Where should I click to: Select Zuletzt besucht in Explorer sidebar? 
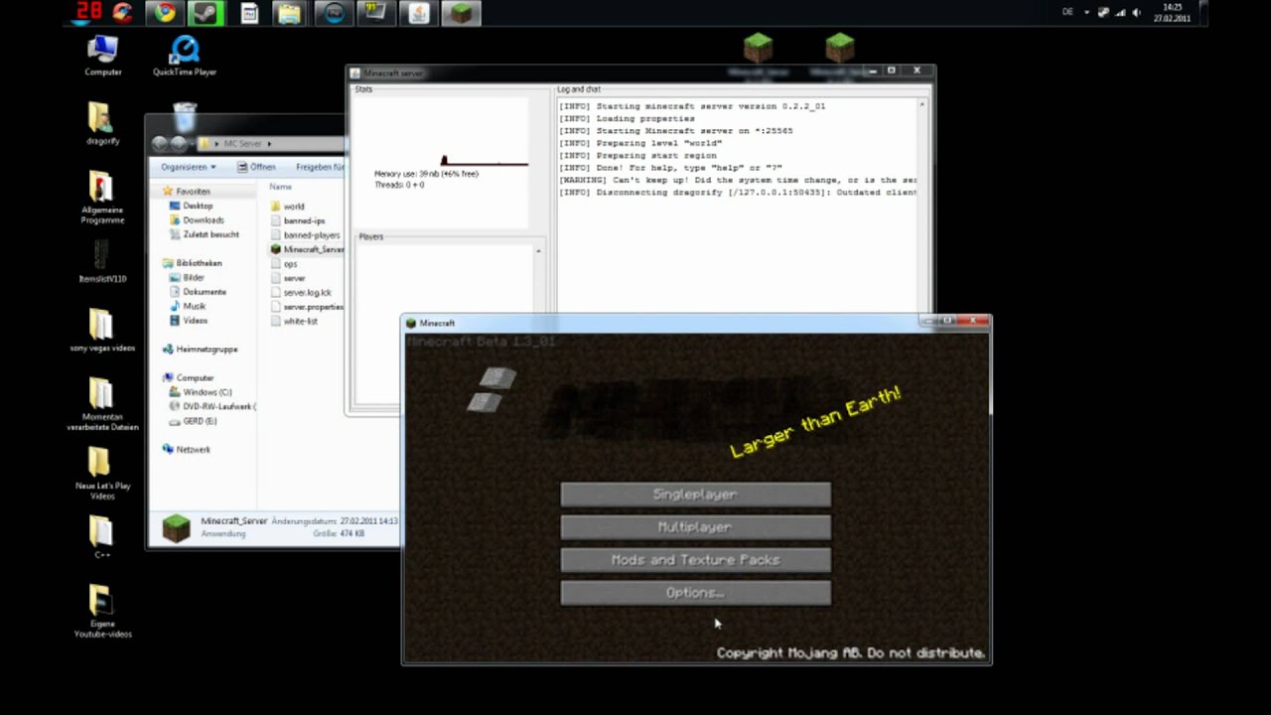coord(211,234)
